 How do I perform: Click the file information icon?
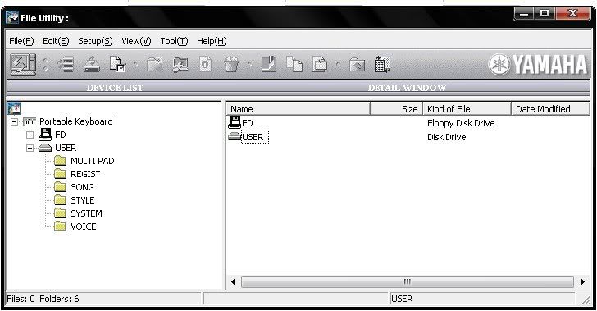206,64
